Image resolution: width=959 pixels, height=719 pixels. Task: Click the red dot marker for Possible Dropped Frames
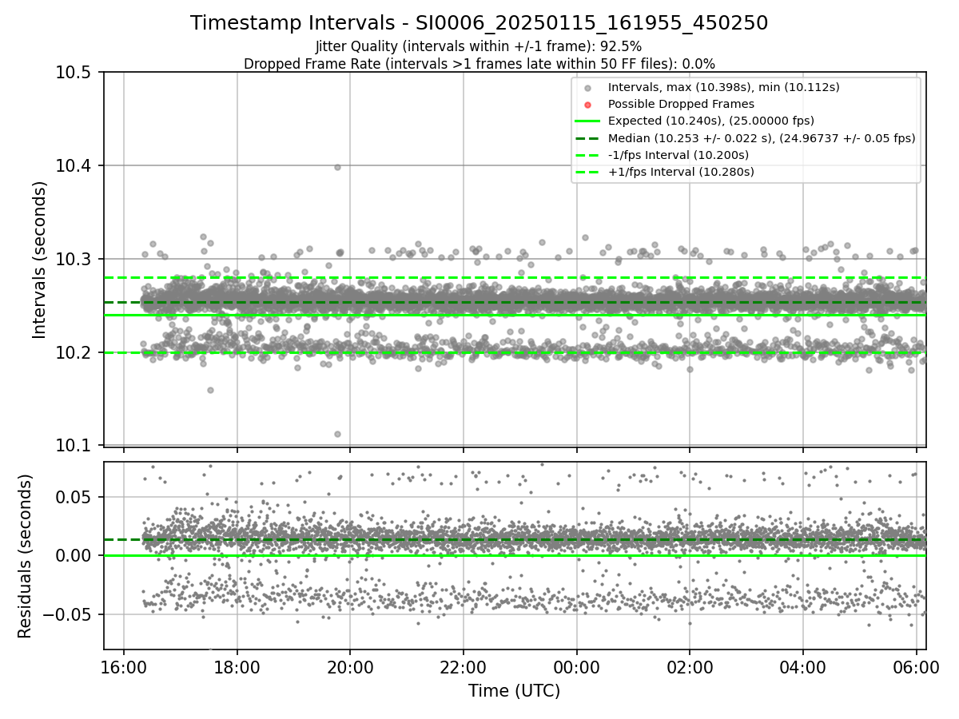[x=587, y=105]
